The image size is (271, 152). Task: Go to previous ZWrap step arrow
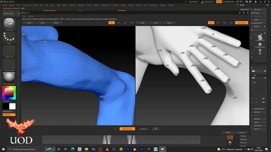[x=115, y=129]
